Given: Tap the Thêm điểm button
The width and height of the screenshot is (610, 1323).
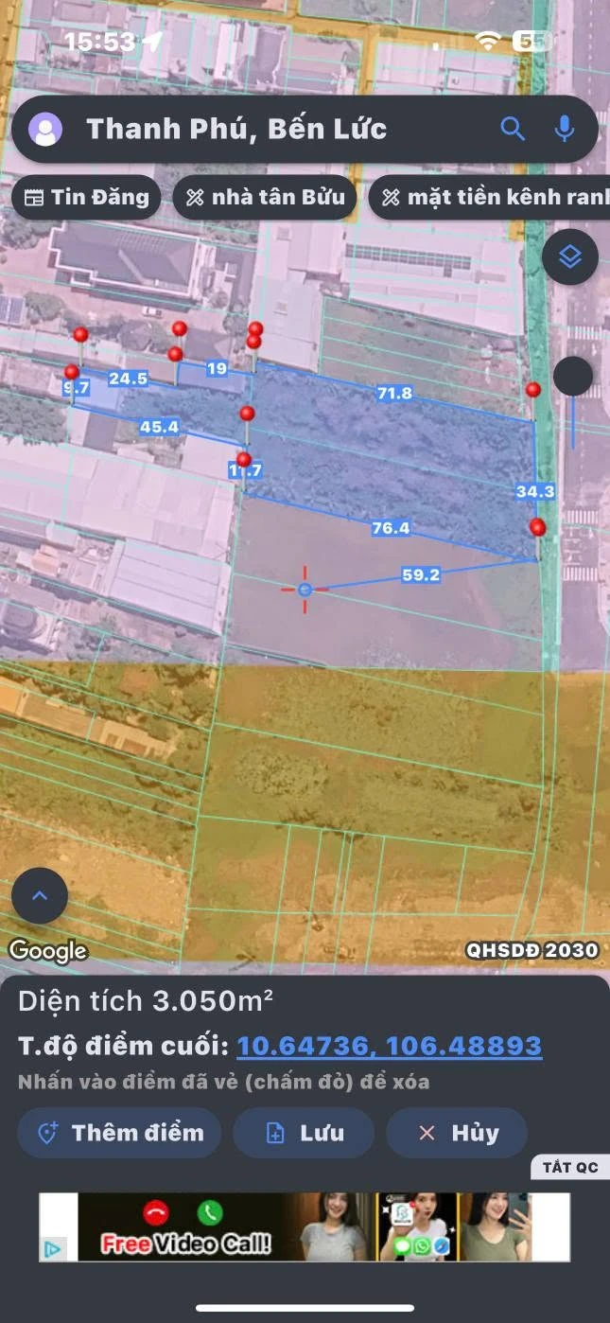Looking at the screenshot, I should (x=119, y=1133).
